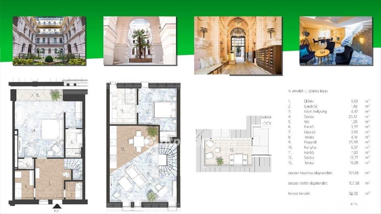This screenshot has width=381, height=214.
Task: Click the potted plant on terrace 8
Action: (x=56, y=95)
